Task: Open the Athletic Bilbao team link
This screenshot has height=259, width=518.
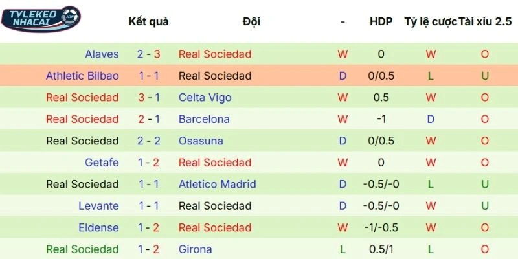Action: click(x=82, y=76)
